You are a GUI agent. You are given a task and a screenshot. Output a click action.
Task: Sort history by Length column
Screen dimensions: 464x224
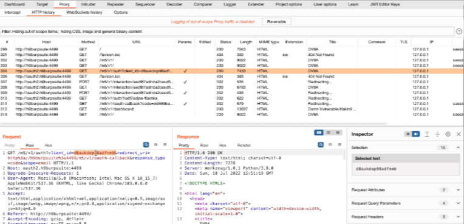pyautogui.click(x=245, y=42)
